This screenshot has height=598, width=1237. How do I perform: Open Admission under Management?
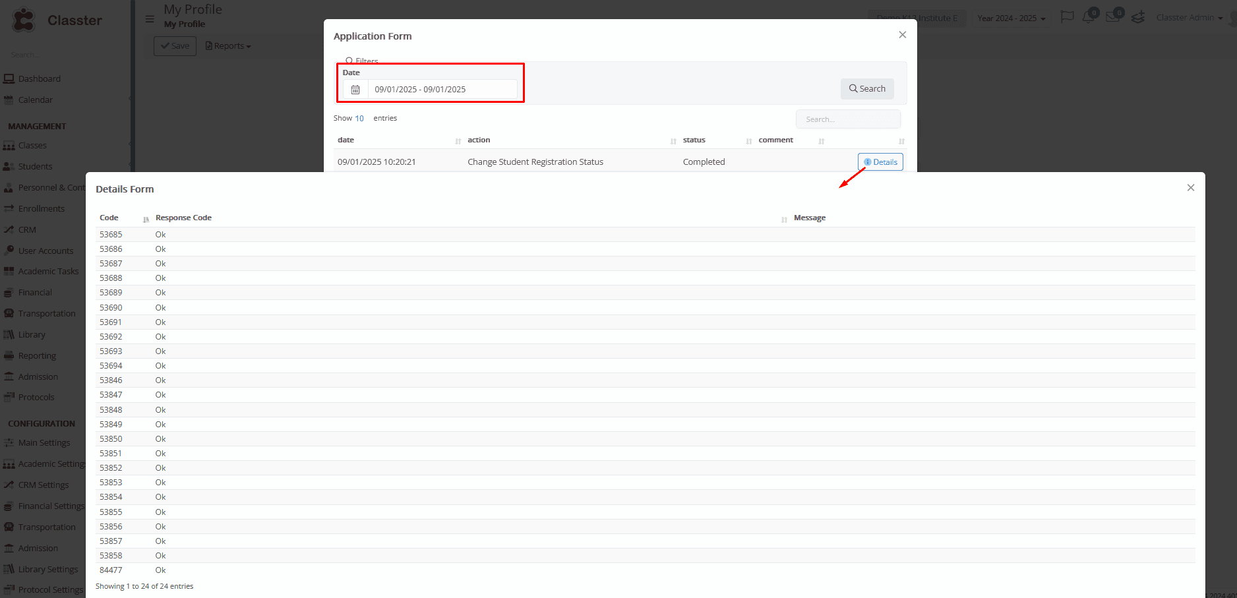[x=38, y=376]
